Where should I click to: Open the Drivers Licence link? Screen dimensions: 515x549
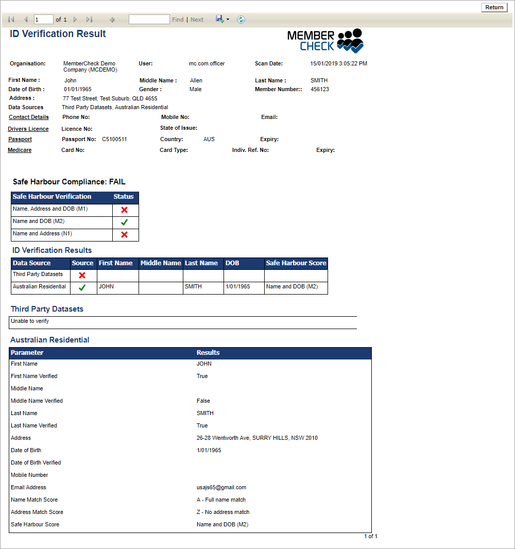(x=28, y=129)
